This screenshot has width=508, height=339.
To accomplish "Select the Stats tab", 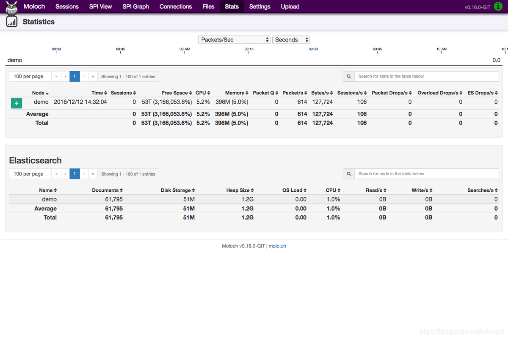I will click(232, 6).
